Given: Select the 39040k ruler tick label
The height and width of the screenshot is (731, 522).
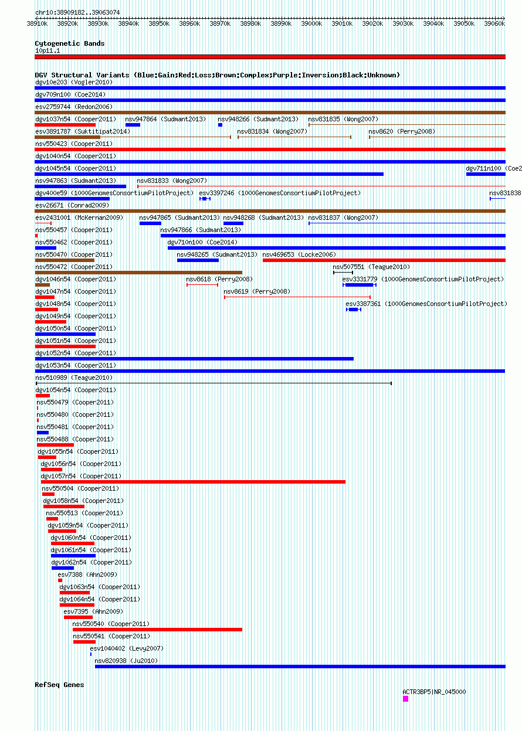Looking at the screenshot, I should click(433, 23).
